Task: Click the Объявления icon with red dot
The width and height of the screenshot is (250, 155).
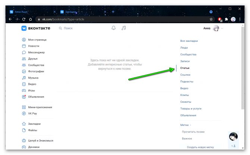Action: point(24,97)
